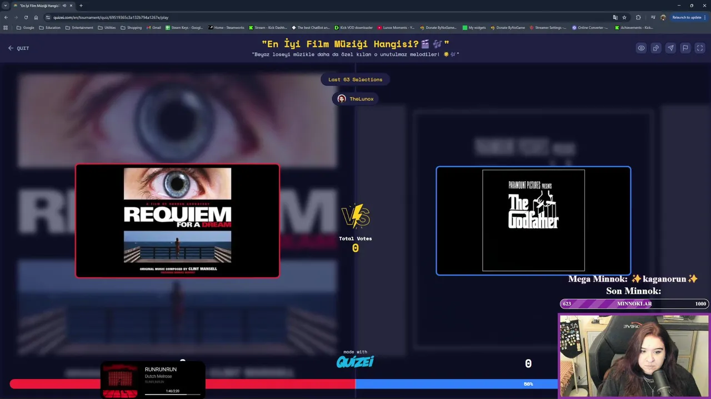Viewport: 711px width, 399px height.
Task: Open the truncated Donate ByNoGame... bookmark
Action: [438, 28]
